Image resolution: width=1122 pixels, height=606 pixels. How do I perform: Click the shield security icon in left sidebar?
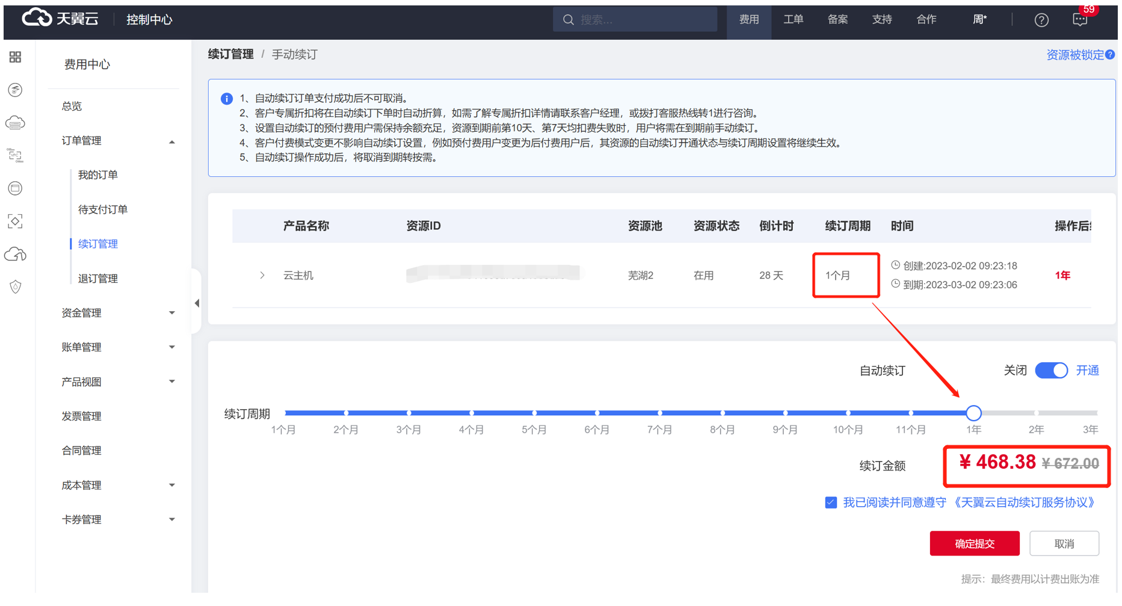point(16,287)
